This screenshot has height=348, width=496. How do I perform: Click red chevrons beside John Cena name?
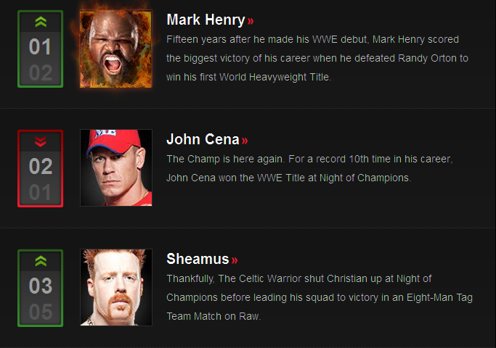(x=245, y=141)
